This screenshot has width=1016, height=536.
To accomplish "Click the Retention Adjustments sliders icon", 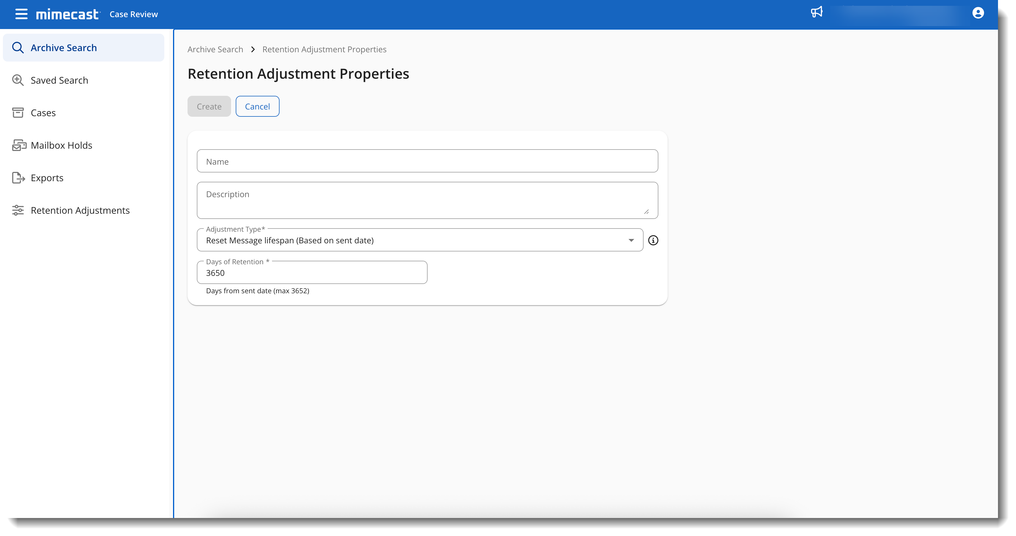I will tap(18, 210).
